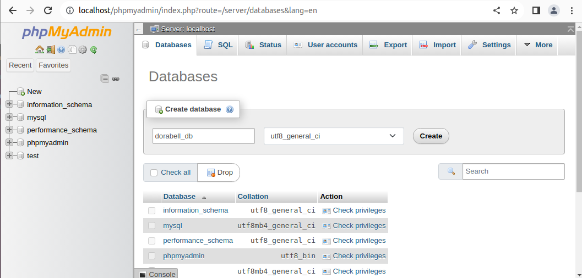Select the phpmyadmin row checkbox in table
The width and height of the screenshot is (582, 278).
[x=151, y=256]
